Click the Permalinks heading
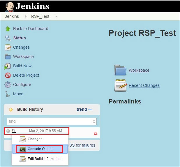 [x=125, y=101]
